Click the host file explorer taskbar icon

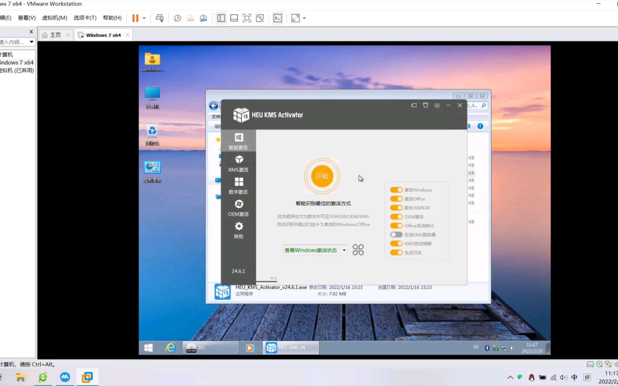[x=20, y=377]
